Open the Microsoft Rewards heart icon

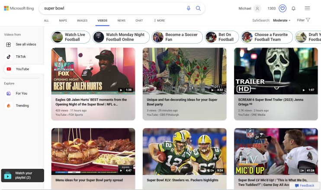(x=282, y=8)
